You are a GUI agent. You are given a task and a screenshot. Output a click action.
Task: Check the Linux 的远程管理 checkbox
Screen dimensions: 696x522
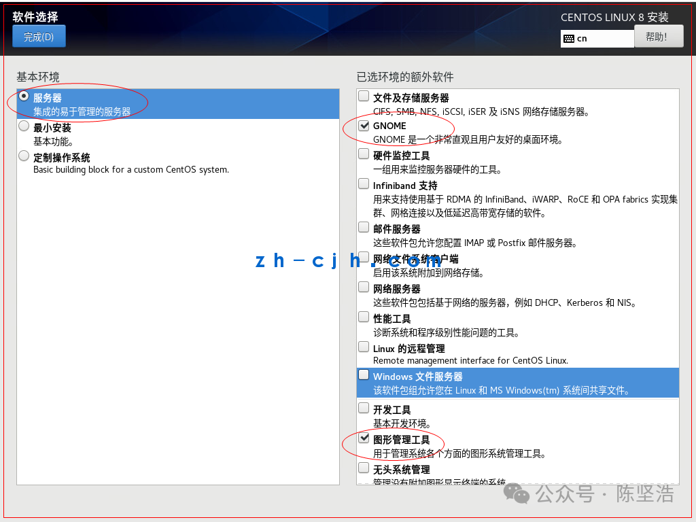click(x=364, y=346)
